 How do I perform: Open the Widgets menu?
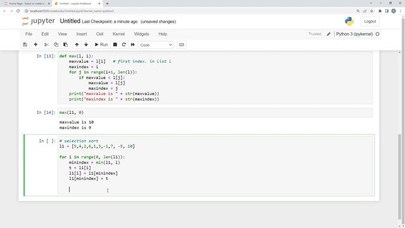[x=142, y=34]
